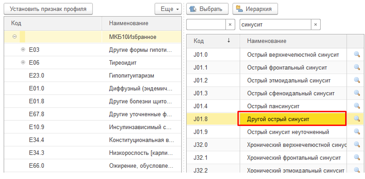Click into the code filter input field
The width and height of the screenshot is (365, 179).
click(205, 24)
